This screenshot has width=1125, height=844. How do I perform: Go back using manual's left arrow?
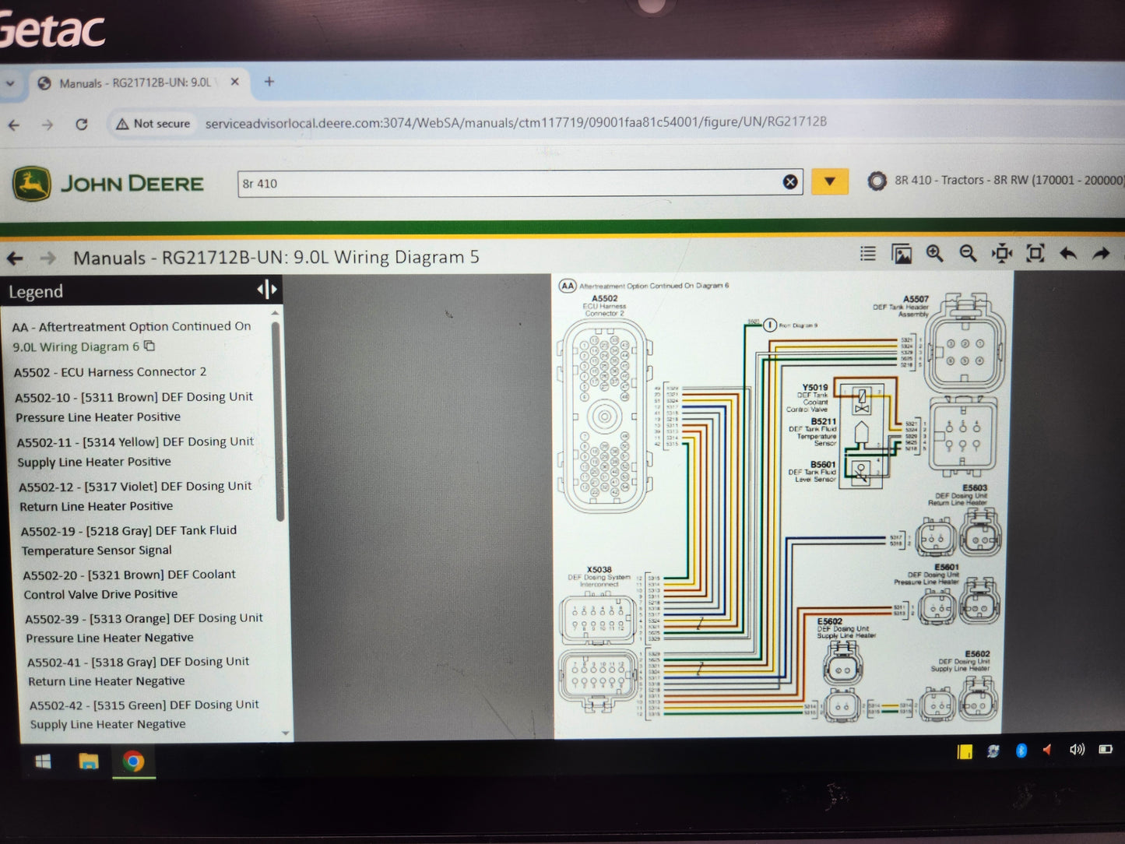(15, 258)
